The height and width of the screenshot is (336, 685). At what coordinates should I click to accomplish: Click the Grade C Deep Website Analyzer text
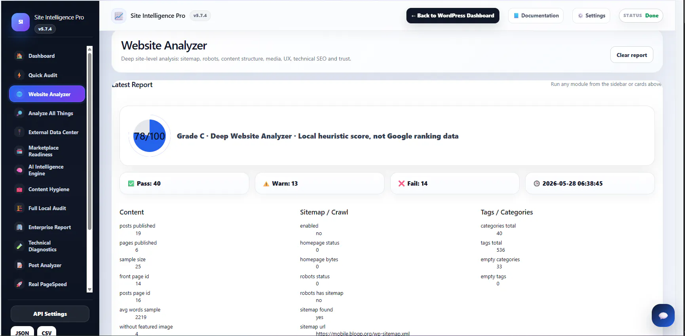pos(318,136)
